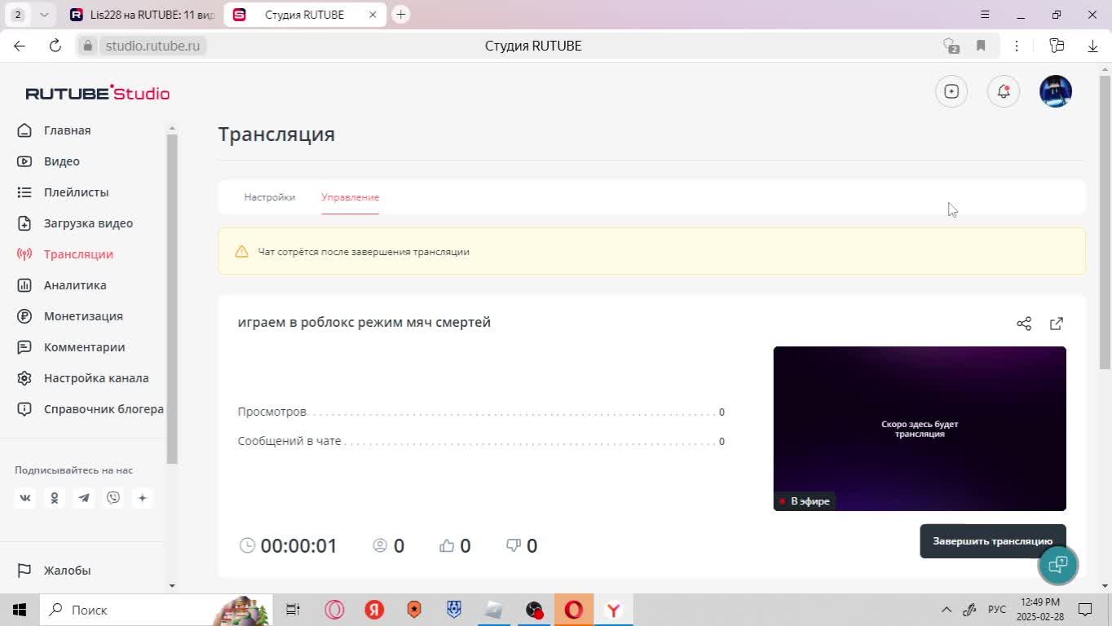Open a new browser tab

(400, 15)
